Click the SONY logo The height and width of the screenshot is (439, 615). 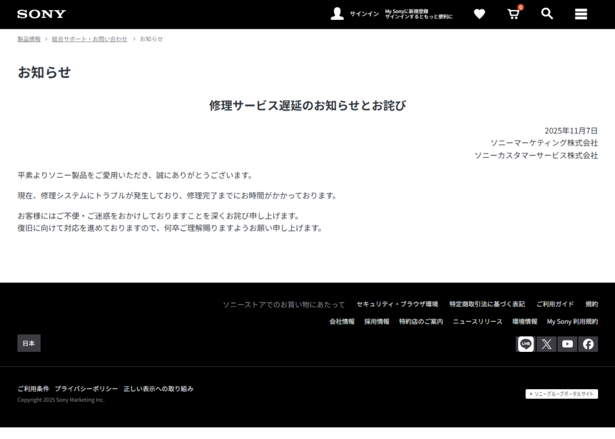[x=41, y=13]
